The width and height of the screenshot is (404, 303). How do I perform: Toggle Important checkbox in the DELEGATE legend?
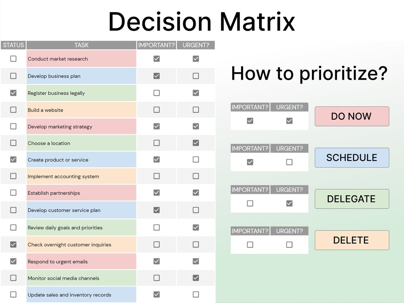(250, 203)
